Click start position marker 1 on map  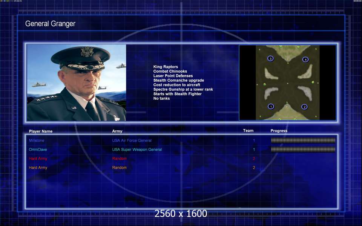271,106
